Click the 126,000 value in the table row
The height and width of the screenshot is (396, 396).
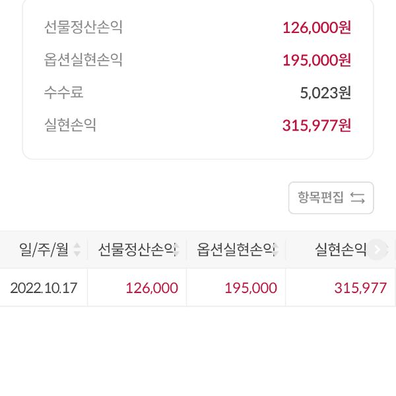(152, 288)
